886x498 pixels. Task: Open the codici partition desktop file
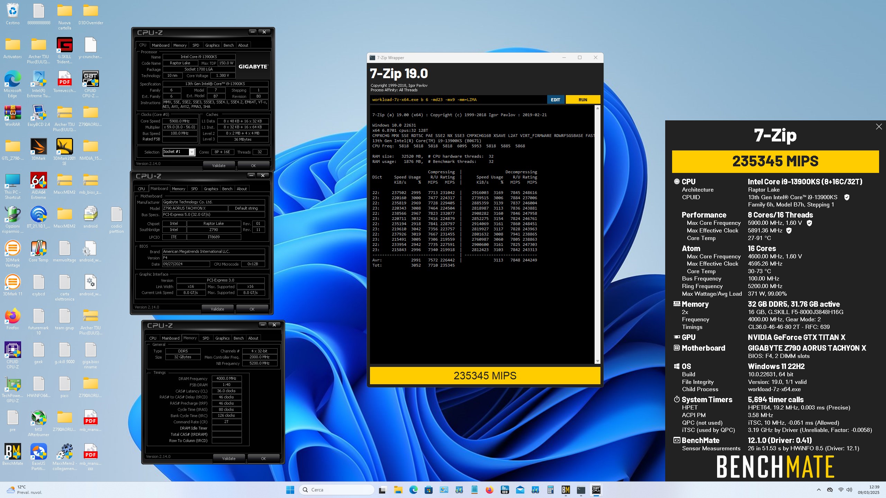coord(116,220)
